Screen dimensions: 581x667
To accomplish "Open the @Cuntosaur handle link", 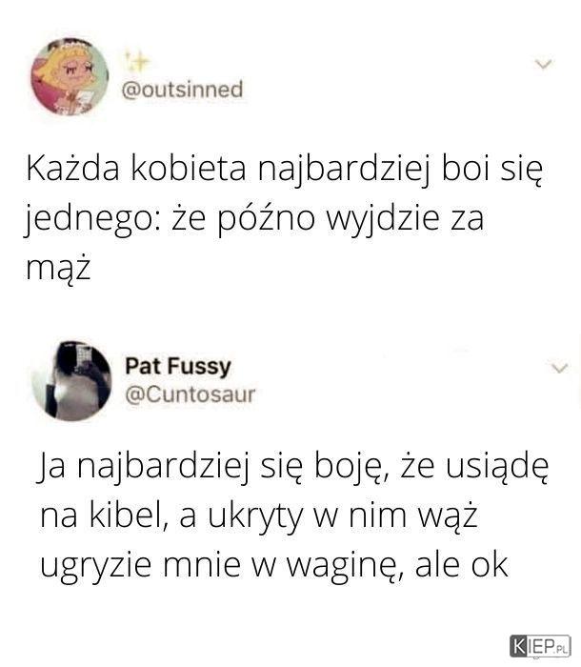I will pyautogui.click(x=190, y=394).
